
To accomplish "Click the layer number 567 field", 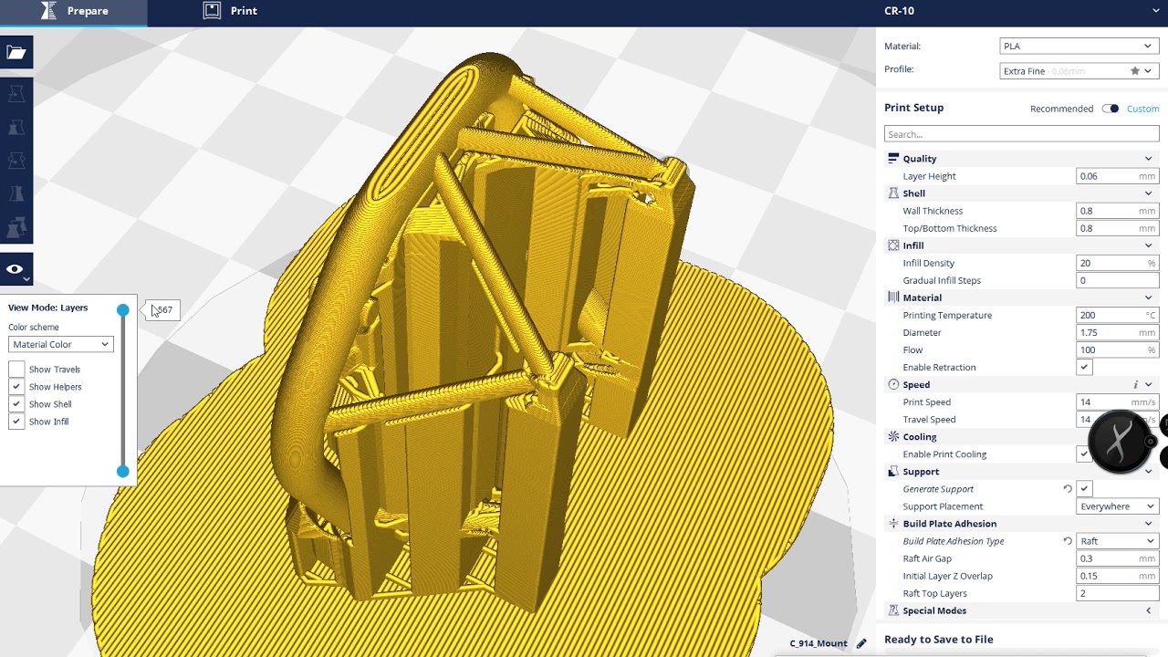I will [164, 310].
